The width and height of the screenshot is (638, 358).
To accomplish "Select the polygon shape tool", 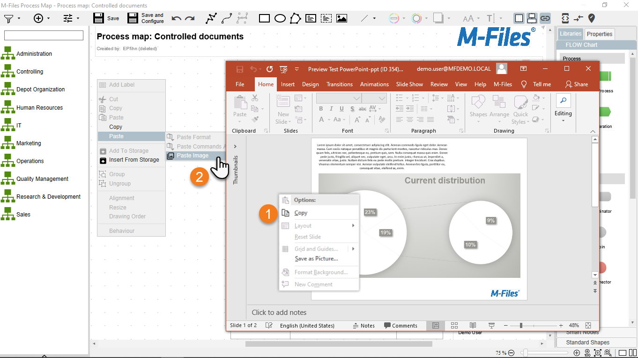I will pyautogui.click(x=295, y=18).
